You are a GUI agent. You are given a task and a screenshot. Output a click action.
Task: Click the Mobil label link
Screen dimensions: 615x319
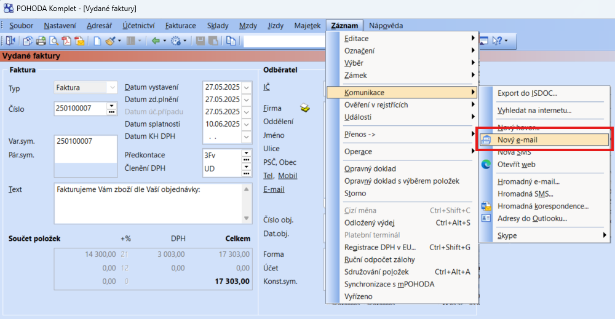pos(287,176)
